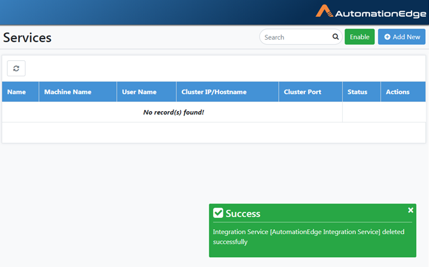Click the 'No record(s) found!' message
The width and height of the screenshot is (429, 267).
(173, 112)
